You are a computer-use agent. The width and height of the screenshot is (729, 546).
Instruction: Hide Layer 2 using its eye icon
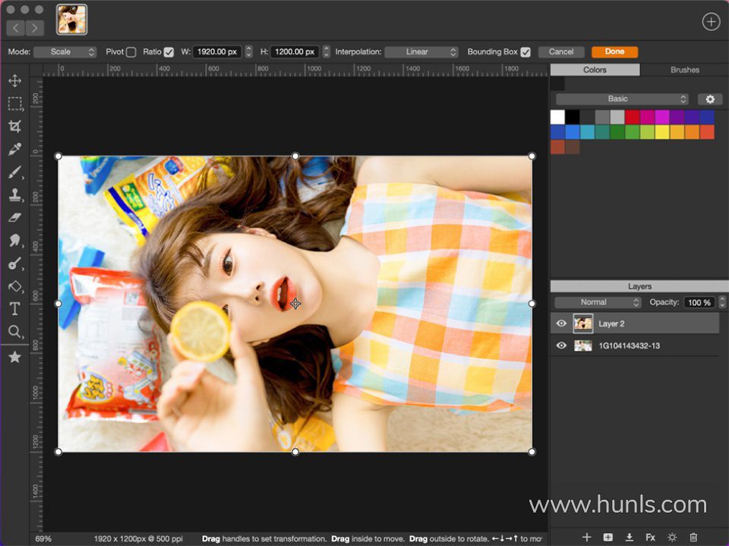point(561,323)
